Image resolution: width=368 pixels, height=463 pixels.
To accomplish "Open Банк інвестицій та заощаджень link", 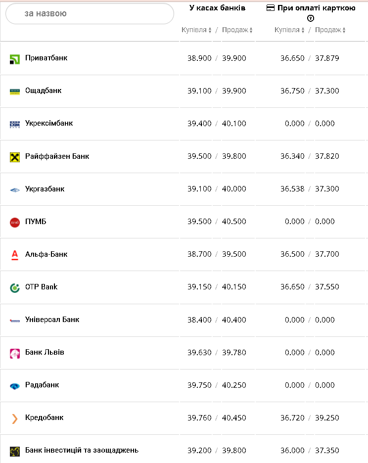I will tap(82, 450).
